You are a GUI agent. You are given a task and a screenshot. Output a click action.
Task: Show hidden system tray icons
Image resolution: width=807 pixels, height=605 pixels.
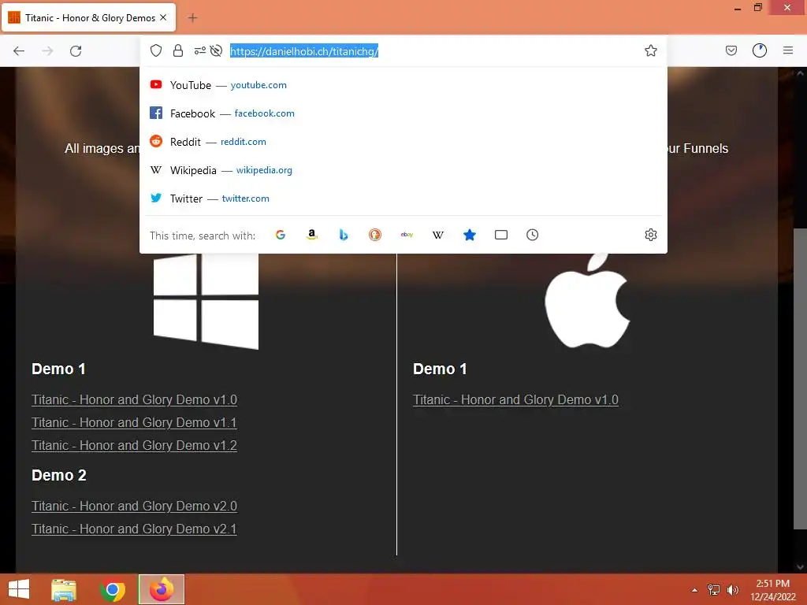point(694,590)
